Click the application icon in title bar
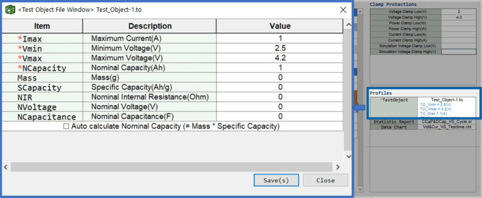The width and height of the screenshot is (482, 198). coord(9,10)
